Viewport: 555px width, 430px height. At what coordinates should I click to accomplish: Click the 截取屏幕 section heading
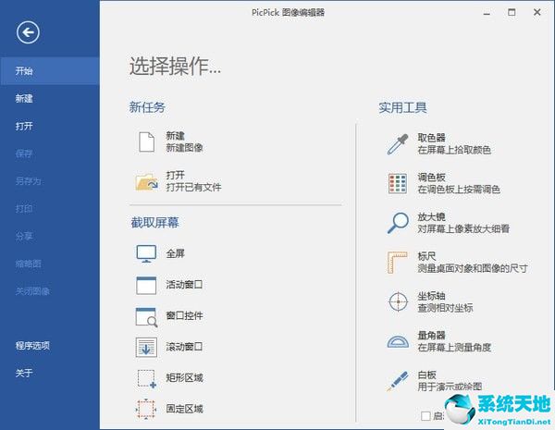pos(155,223)
